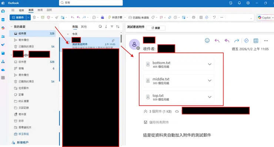This screenshot has width=274, height=147.
Task: Open the 新郵件 dropdown arrow
Action: point(28,17)
